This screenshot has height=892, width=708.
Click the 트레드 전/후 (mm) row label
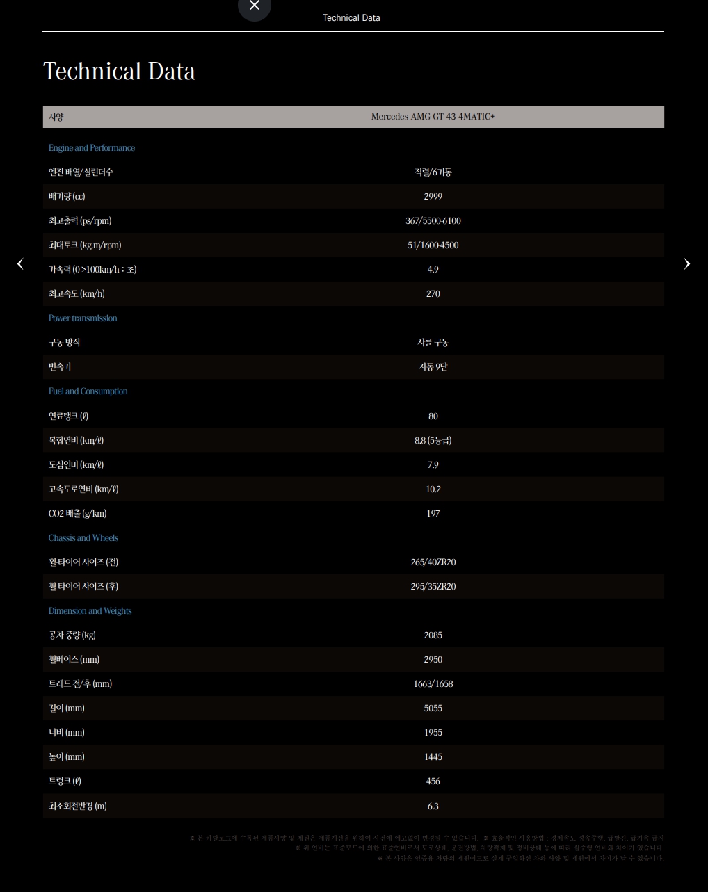(x=80, y=684)
